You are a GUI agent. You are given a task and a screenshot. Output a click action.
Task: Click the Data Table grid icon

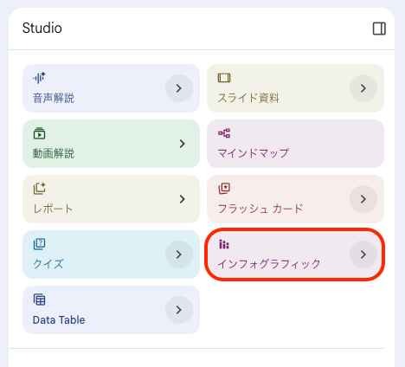[39, 299]
